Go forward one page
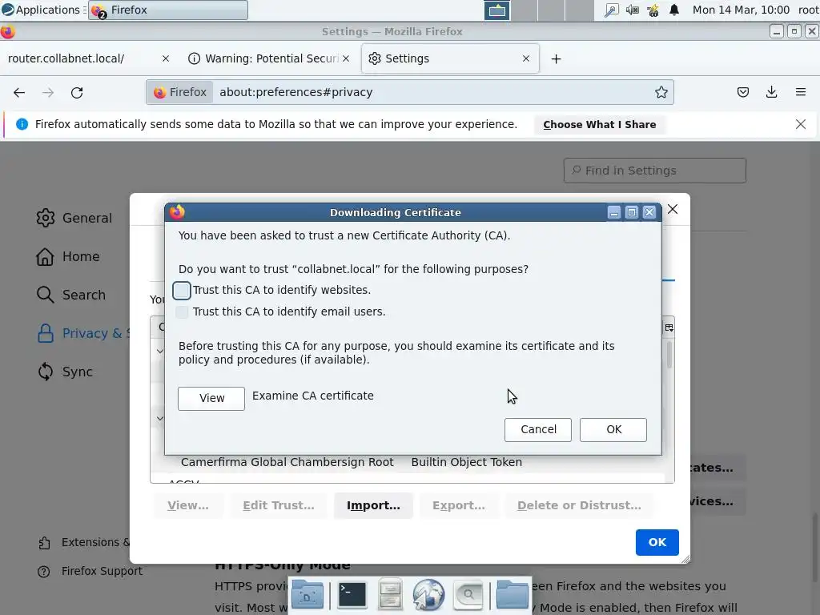820x615 pixels. click(x=48, y=93)
